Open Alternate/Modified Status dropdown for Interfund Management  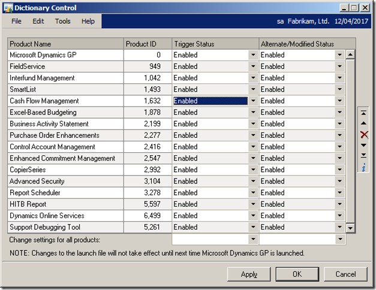coord(339,78)
